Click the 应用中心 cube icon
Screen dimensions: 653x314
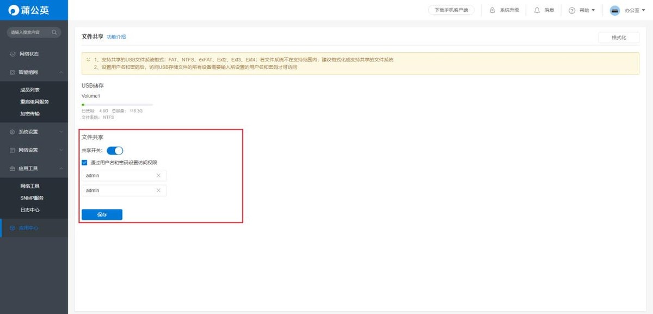(13, 228)
